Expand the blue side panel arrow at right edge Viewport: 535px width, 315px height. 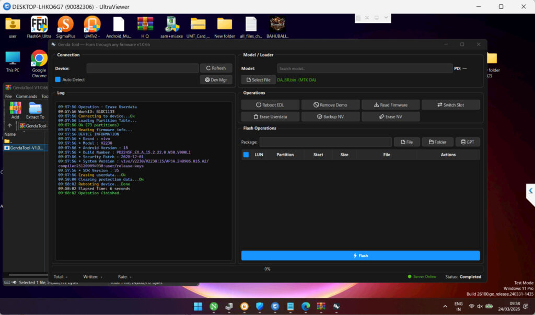pos(530,191)
